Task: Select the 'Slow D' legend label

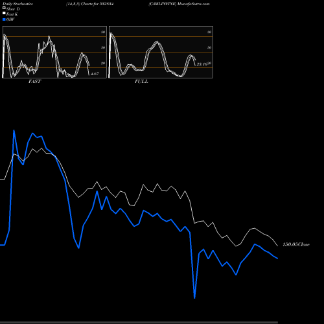Action: click(x=13, y=9)
